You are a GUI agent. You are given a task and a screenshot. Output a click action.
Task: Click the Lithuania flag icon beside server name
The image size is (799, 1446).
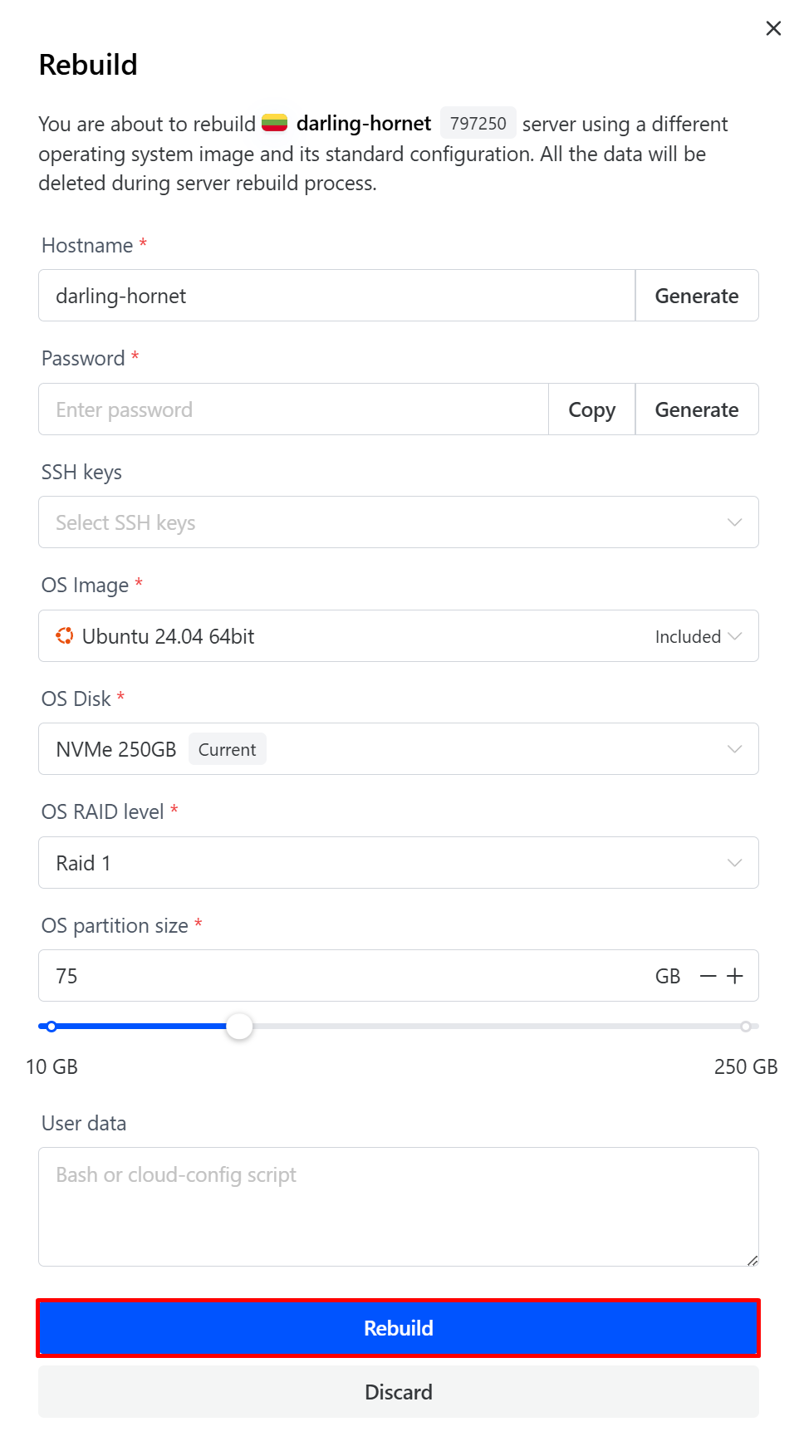[x=275, y=124]
